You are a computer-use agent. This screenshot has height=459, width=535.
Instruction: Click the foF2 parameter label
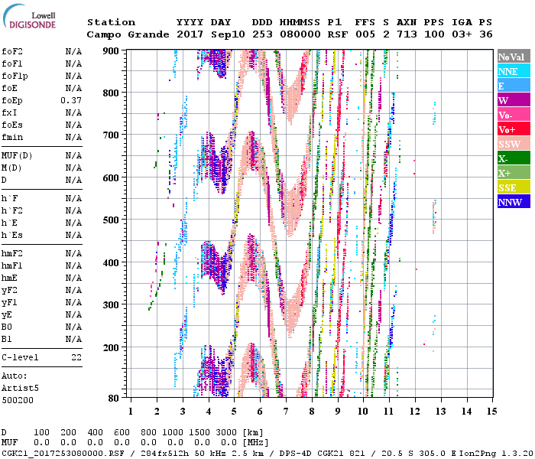click(12, 51)
